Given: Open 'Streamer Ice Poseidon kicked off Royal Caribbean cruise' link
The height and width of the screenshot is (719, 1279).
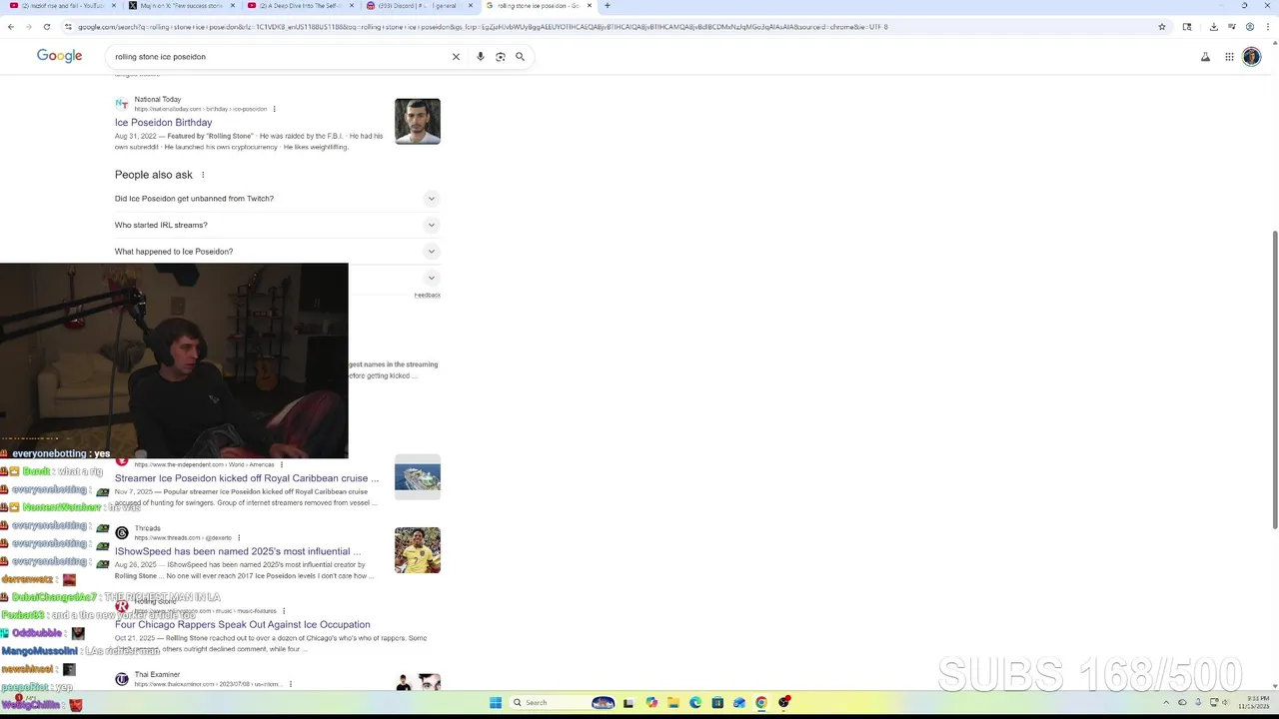Looking at the screenshot, I should [x=247, y=478].
